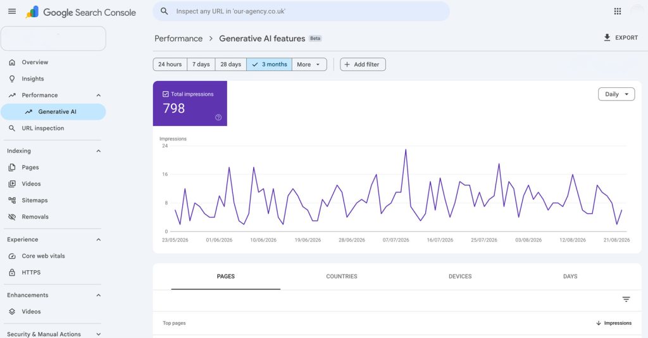
Task: Open the hamburger main menu
Action: coord(12,11)
